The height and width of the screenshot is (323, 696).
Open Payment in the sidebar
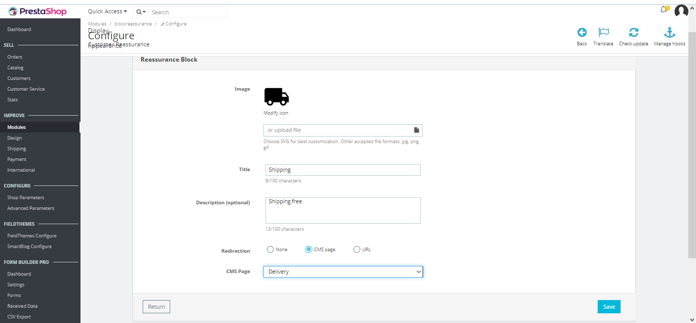(17, 159)
